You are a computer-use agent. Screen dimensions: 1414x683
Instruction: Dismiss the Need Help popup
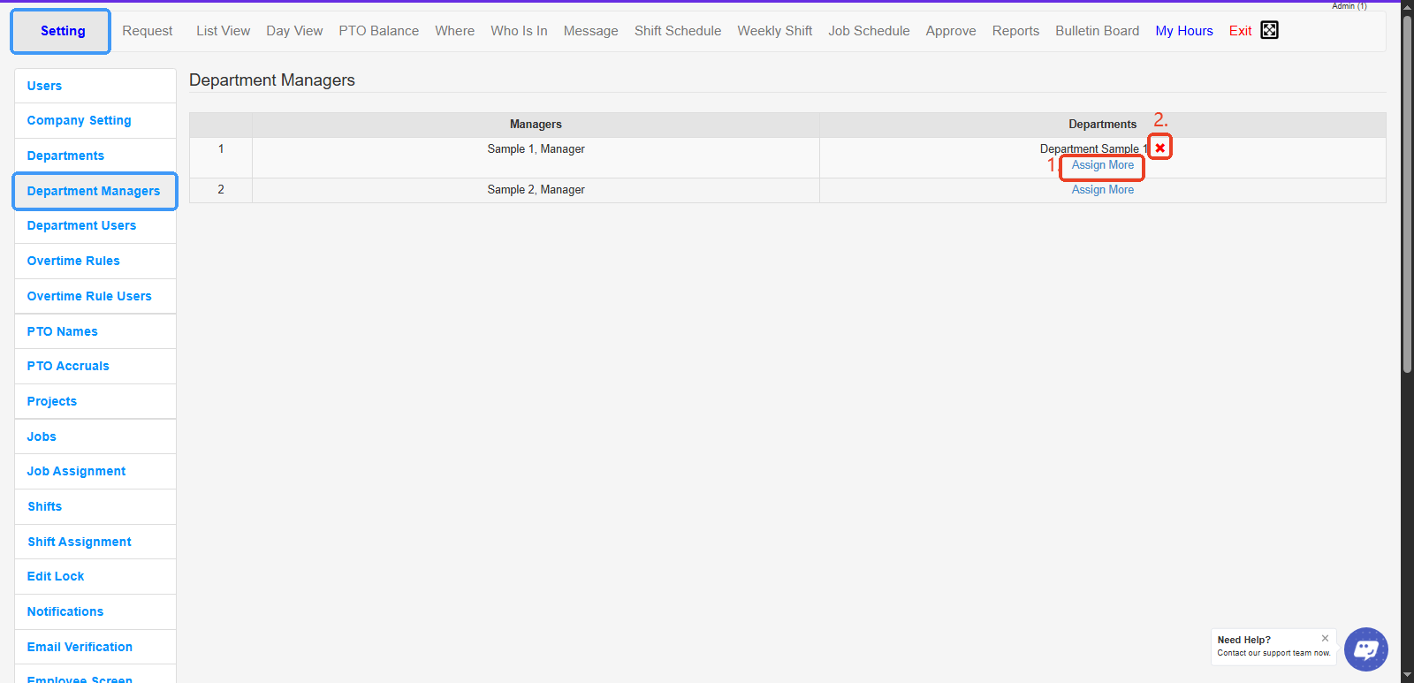point(1325,638)
